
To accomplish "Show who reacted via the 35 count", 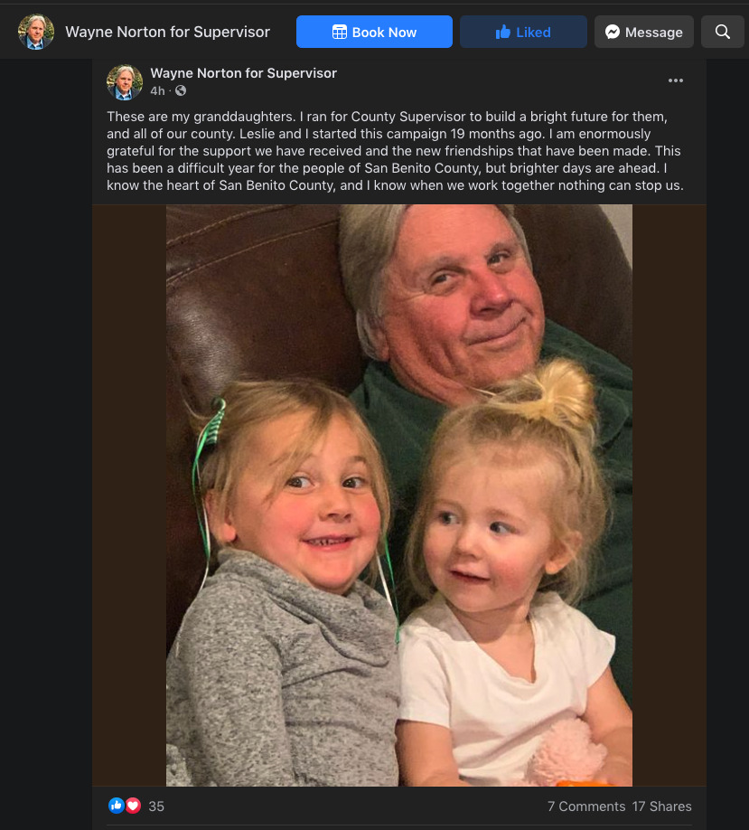I will tap(156, 806).
